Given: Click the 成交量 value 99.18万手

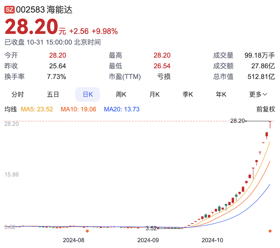Looking at the screenshot, I should tap(259, 55).
